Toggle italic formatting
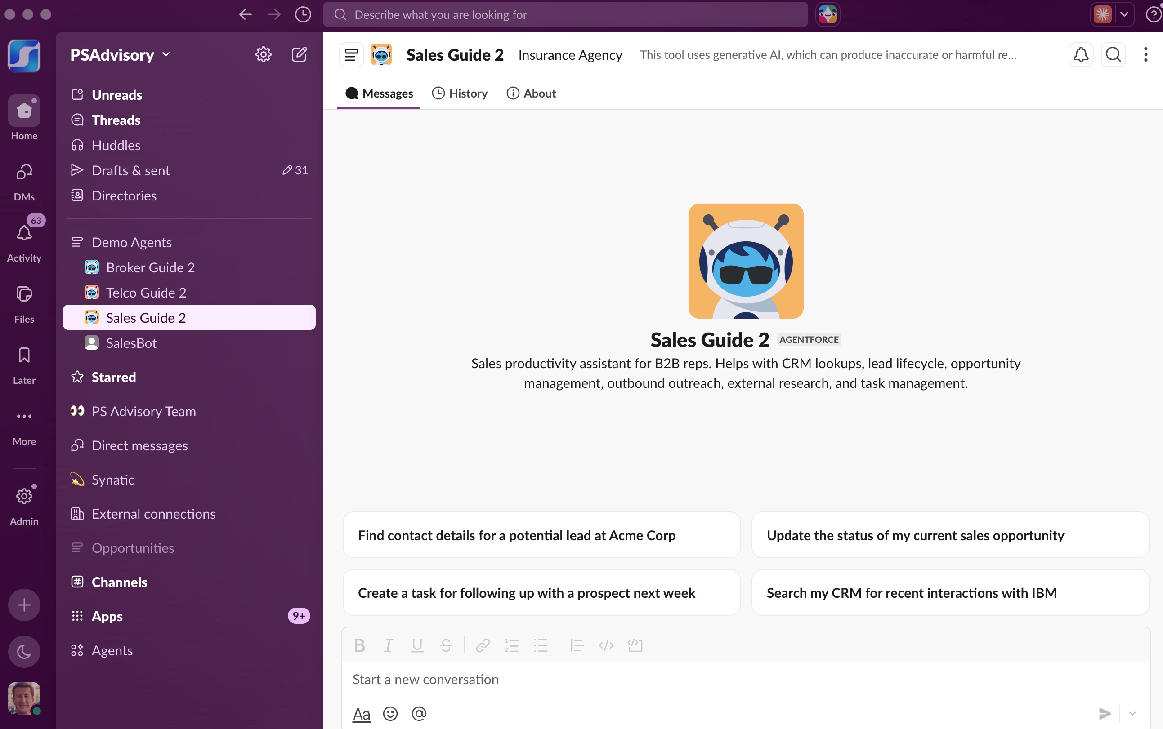The image size is (1163, 729). click(x=388, y=645)
